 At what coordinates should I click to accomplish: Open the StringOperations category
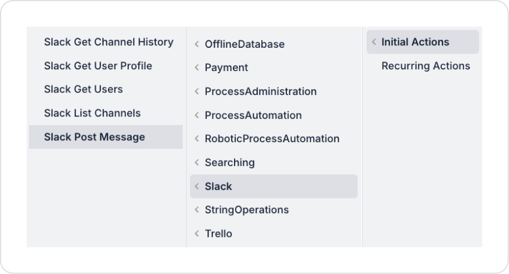(247, 210)
